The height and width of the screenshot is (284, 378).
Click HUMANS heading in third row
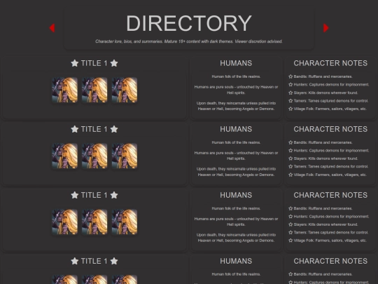(236, 195)
